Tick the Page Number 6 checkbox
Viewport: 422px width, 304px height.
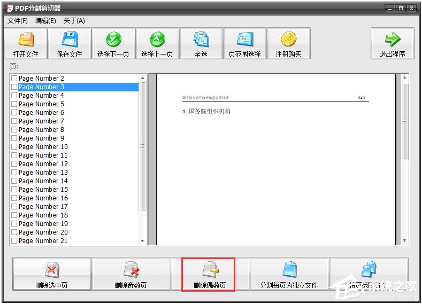(14, 112)
